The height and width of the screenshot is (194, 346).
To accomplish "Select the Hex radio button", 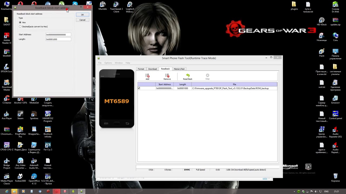I will point(20,22).
